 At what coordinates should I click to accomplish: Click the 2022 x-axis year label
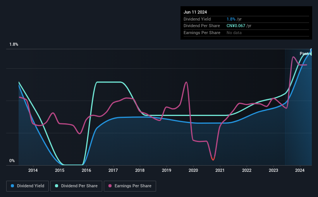point(247,170)
